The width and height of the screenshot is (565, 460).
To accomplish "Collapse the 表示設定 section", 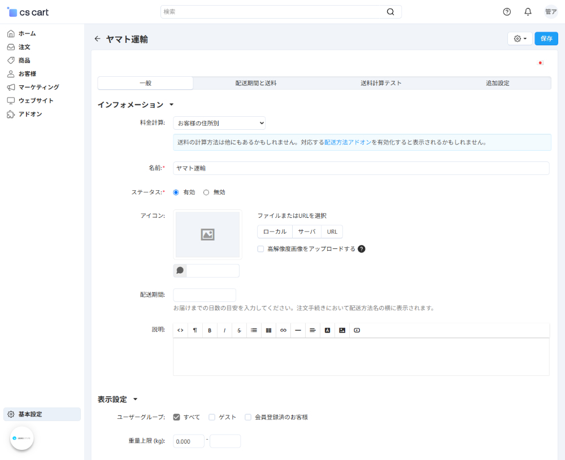I will (x=136, y=398).
